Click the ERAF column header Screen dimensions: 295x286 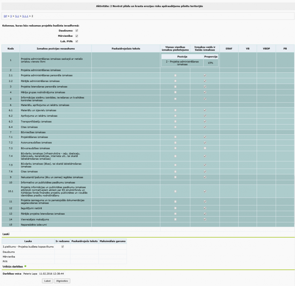coord(229,48)
